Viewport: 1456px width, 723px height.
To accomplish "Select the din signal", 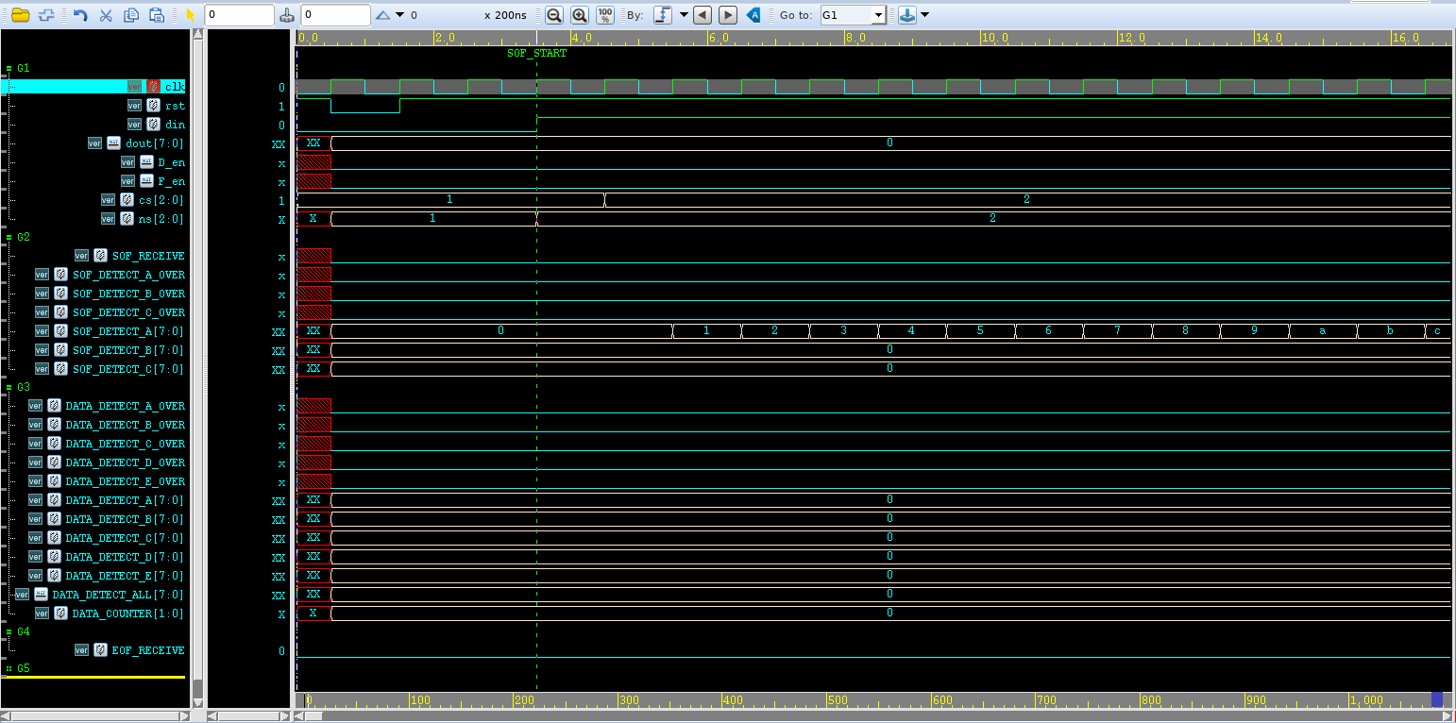I will (175, 125).
